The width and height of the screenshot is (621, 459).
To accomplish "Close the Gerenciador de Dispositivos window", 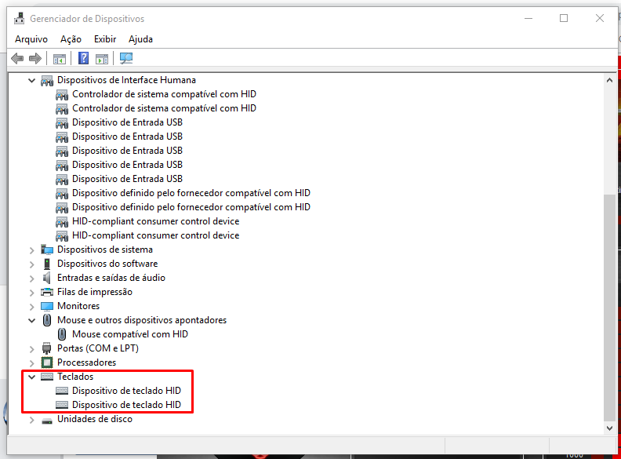I will point(600,18).
